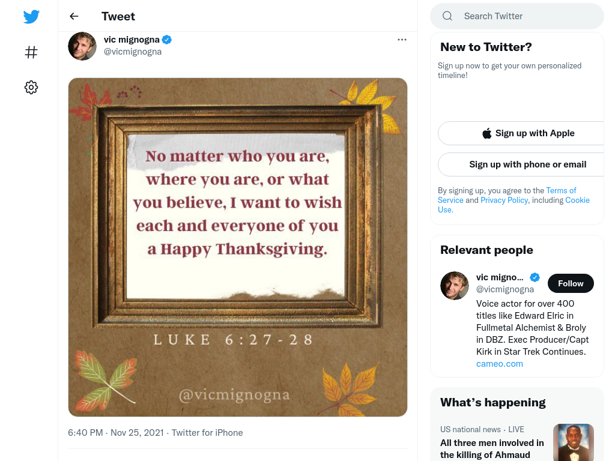Open the Thanksgiving image in the tweet
Screen dimensions: 615x461
point(238,247)
